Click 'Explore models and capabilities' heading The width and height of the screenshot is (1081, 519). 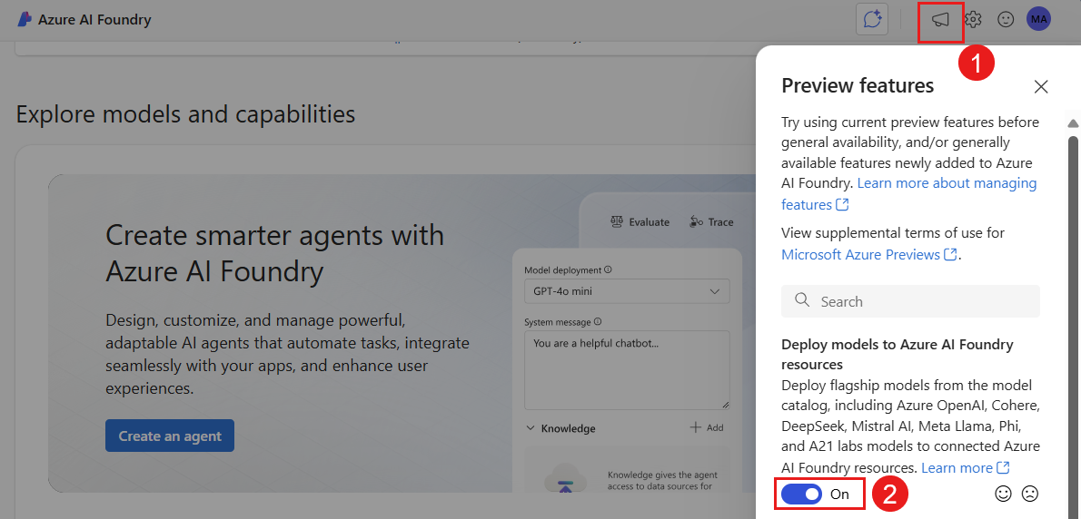(185, 113)
